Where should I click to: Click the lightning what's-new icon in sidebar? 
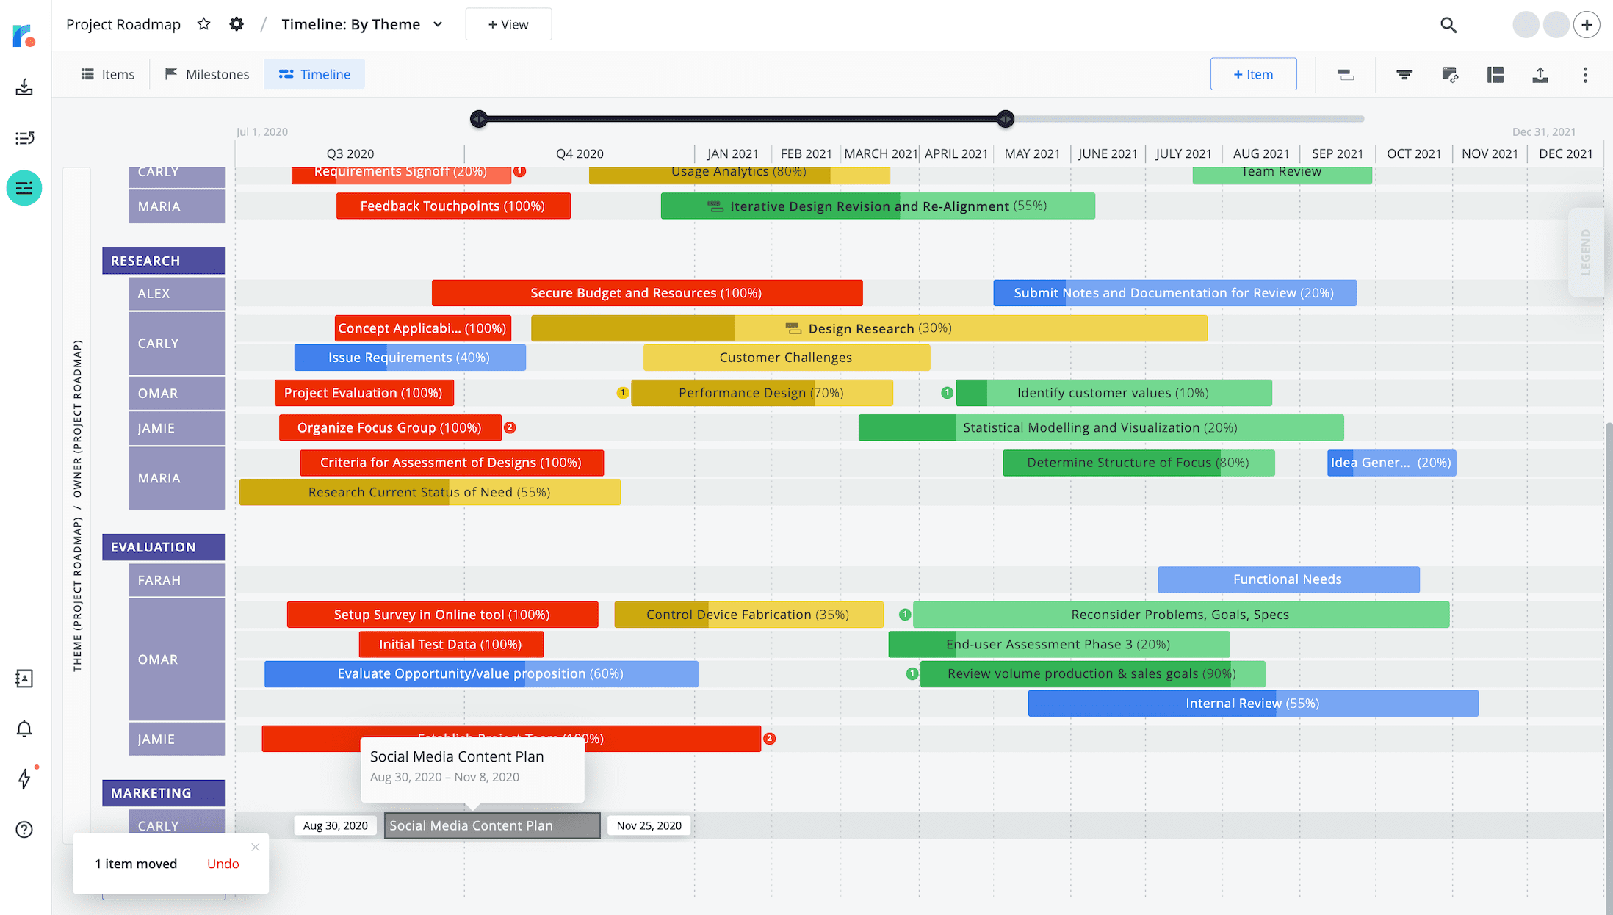point(24,779)
